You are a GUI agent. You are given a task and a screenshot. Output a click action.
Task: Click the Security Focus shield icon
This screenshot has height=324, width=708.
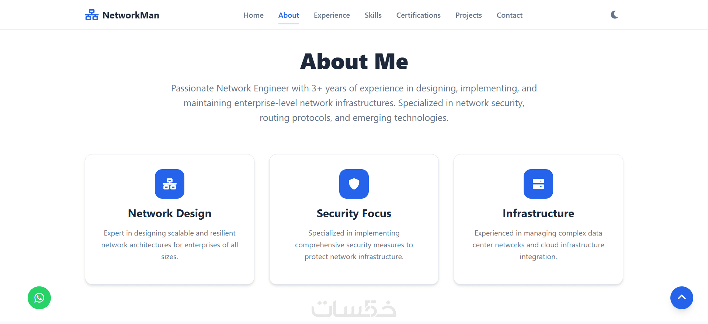354,184
